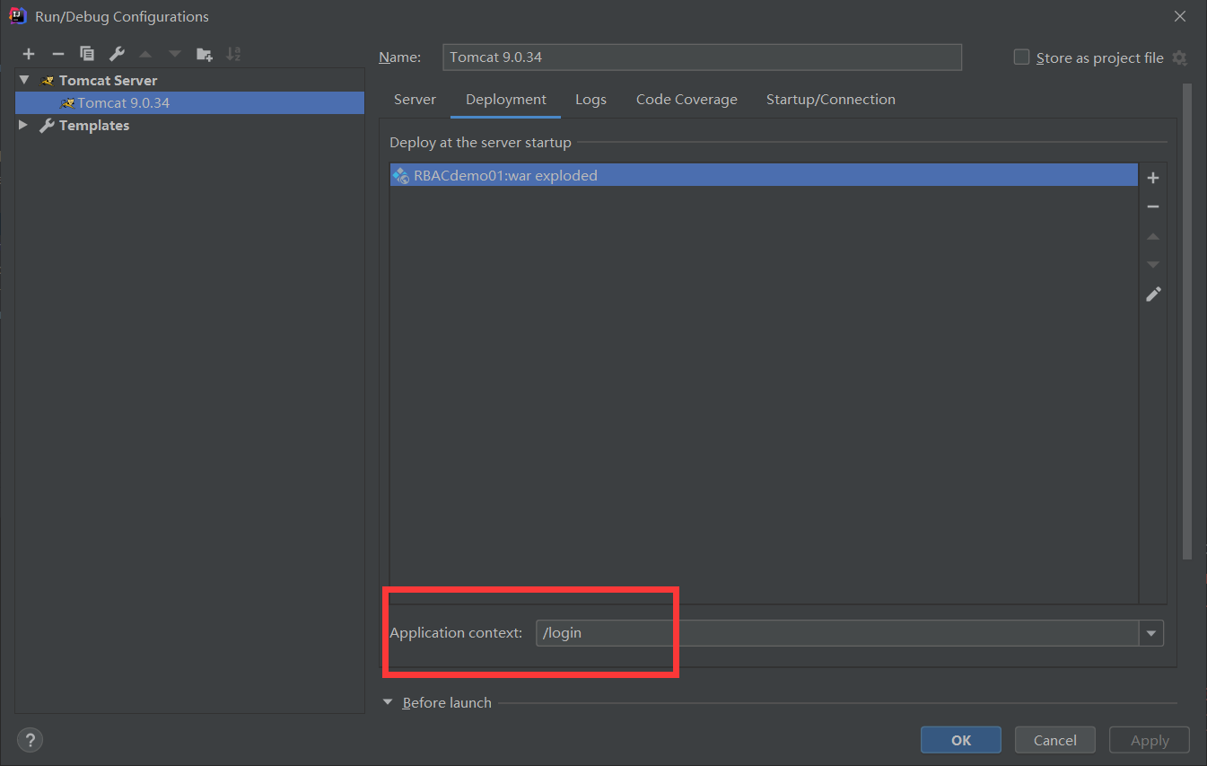This screenshot has width=1207, height=766.
Task: Create new folder icon in toolbar
Action: [205, 54]
